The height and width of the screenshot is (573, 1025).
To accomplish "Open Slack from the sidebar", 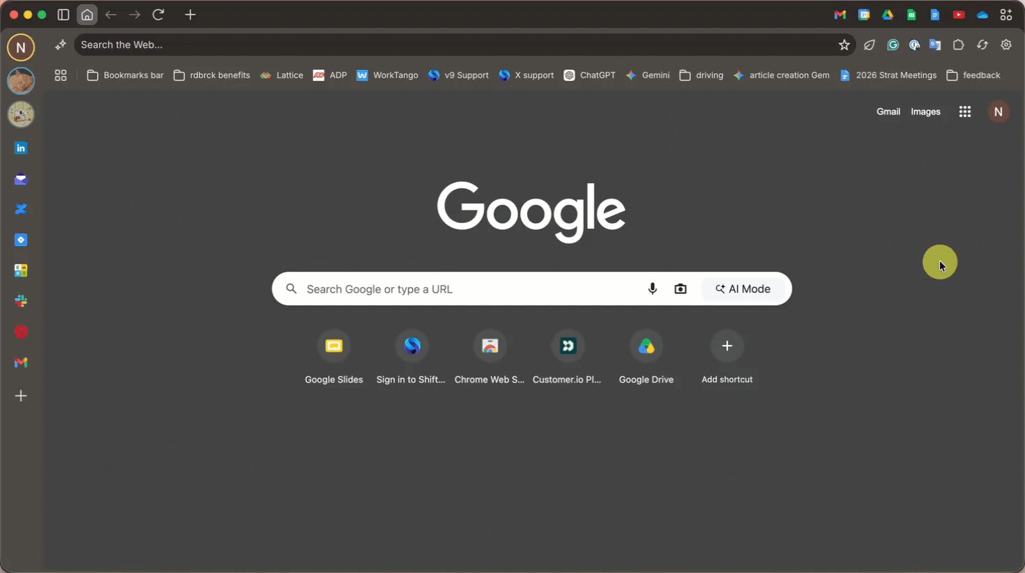I will pos(21,301).
